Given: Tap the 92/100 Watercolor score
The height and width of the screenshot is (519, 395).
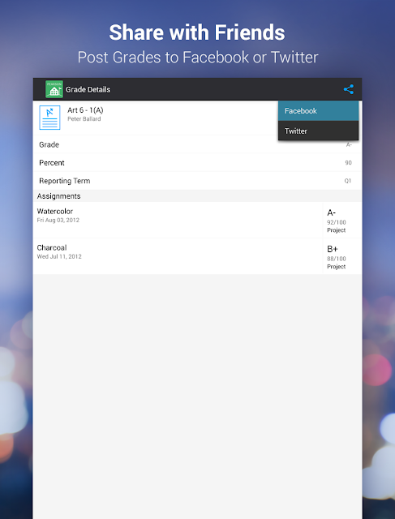Looking at the screenshot, I should (337, 222).
